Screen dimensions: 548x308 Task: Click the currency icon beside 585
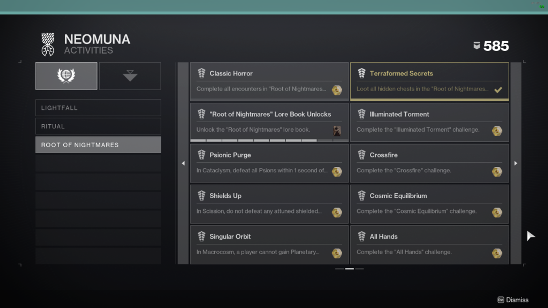477,45
